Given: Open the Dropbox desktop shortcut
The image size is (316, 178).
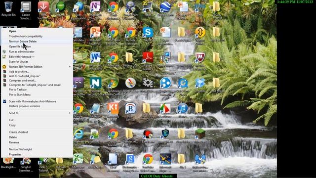Looking at the screenshot, I should 200,85.
